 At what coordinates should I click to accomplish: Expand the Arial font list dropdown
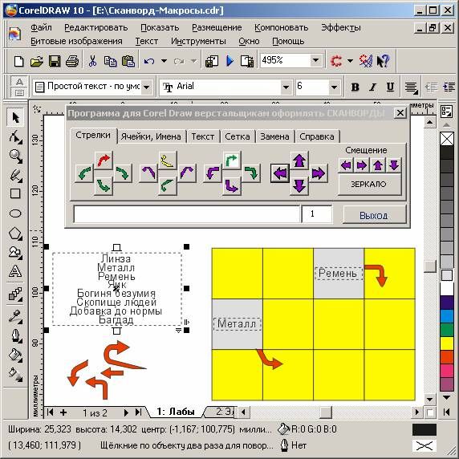pyautogui.click(x=286, y=87)
